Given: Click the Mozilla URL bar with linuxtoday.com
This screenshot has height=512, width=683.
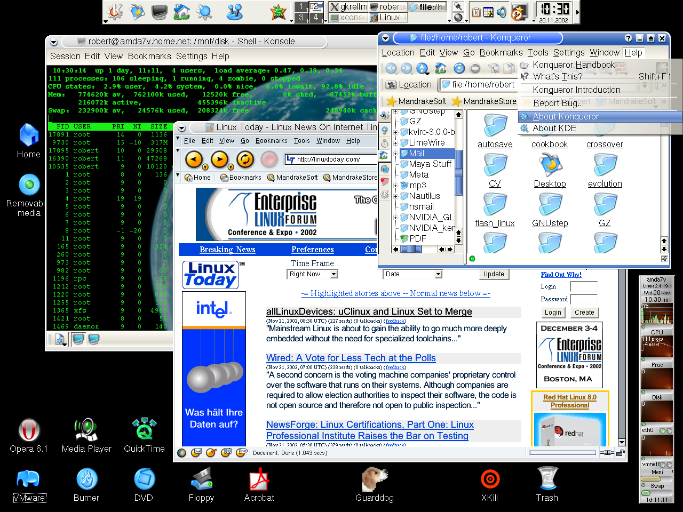Looking at the screenshot, I should click(331, 159).
